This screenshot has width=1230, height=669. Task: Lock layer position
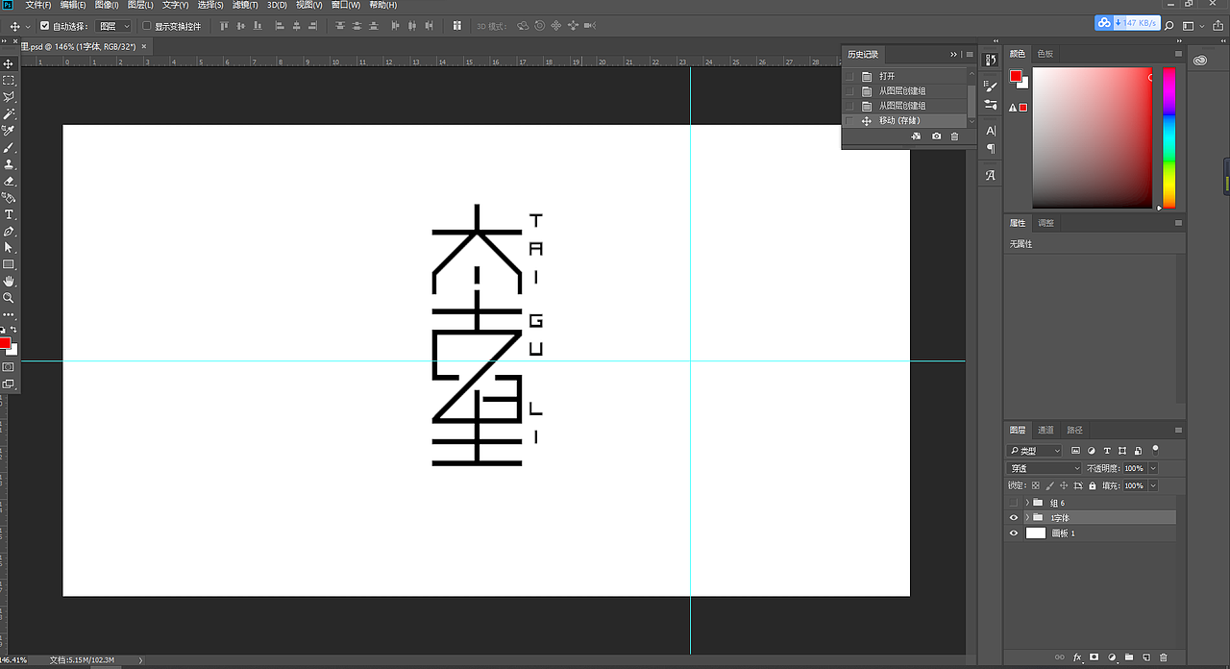[x=1064, y=485]
